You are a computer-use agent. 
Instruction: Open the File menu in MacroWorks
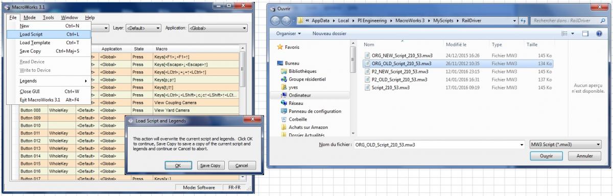pyautogui.click(x=13, y=17)
